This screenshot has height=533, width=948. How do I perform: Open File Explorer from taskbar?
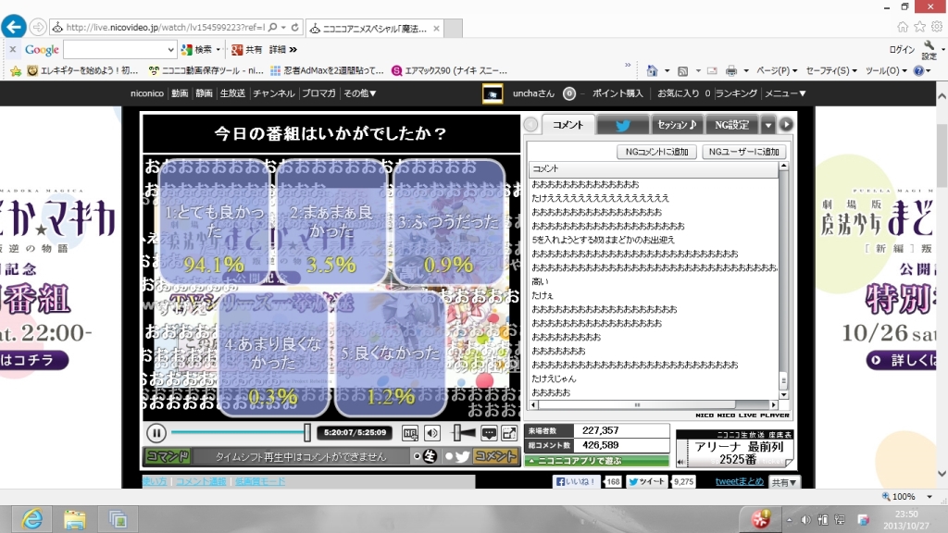click(74, 519)
